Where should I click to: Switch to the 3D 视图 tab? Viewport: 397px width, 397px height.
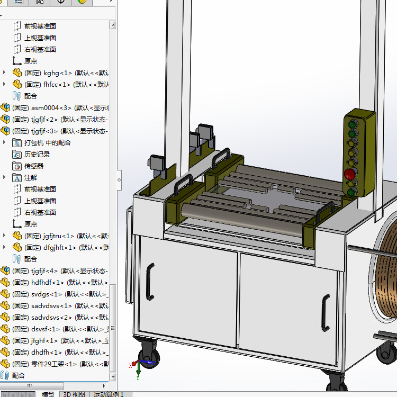pyautogui.click(x=74, y=394)
